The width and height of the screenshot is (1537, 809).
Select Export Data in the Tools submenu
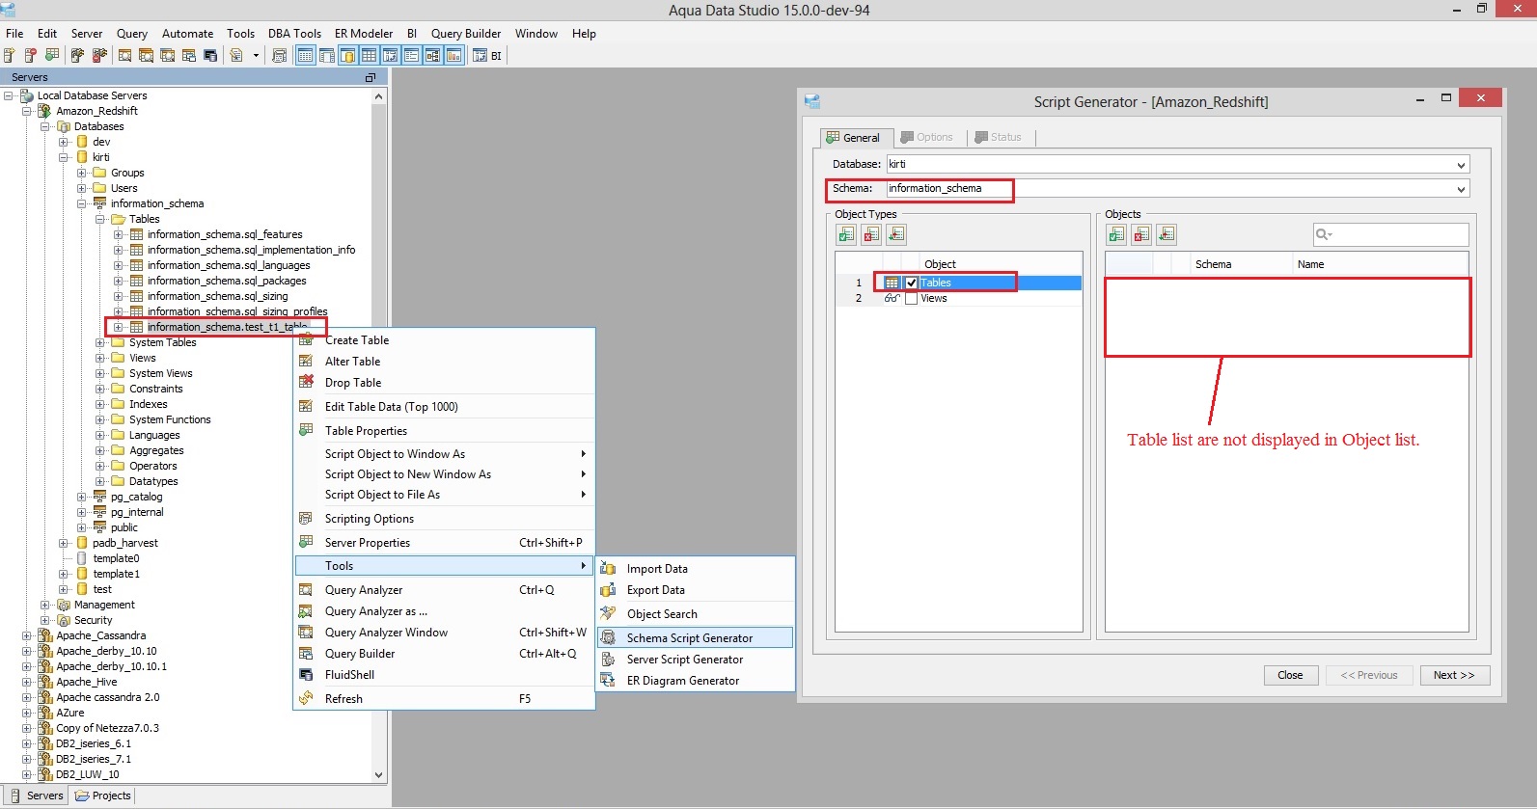(696, 589)
